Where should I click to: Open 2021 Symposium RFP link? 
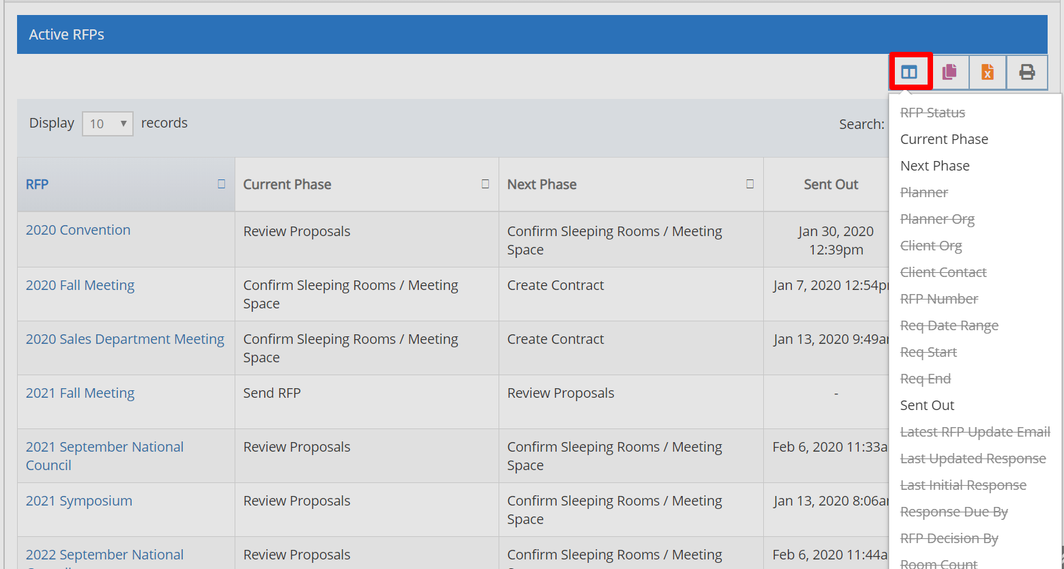[79, 501]
